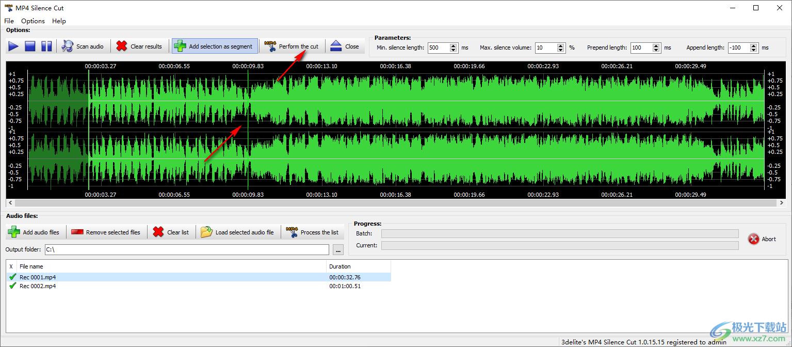
Task: Stop audio playback with the square button
Action: (x=30, y=46)
